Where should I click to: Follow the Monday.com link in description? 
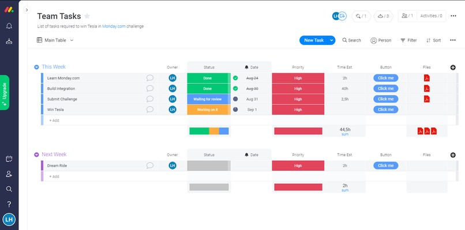pos(114,27)
